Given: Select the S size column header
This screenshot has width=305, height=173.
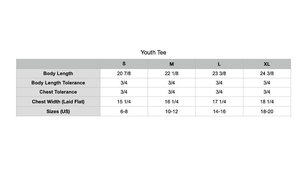Looking at the screenshot, I should pos(124,64).
